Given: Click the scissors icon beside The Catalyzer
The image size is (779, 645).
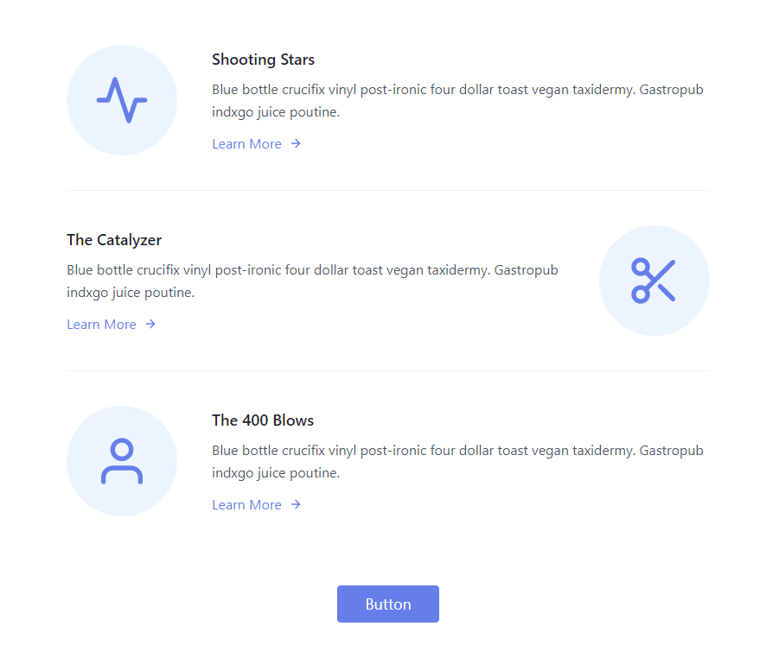Looking at the screenshot, I should (x=654, y=281).
